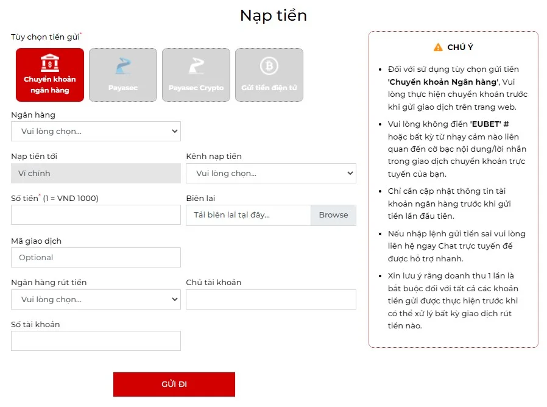Click the Tải biên lai tại đây file field
The image size is (547, 407).
249,215
